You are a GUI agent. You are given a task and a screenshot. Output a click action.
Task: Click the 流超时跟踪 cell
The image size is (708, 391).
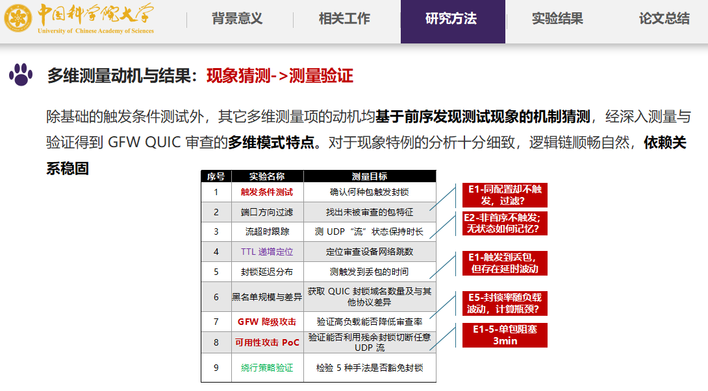point(267,231)
